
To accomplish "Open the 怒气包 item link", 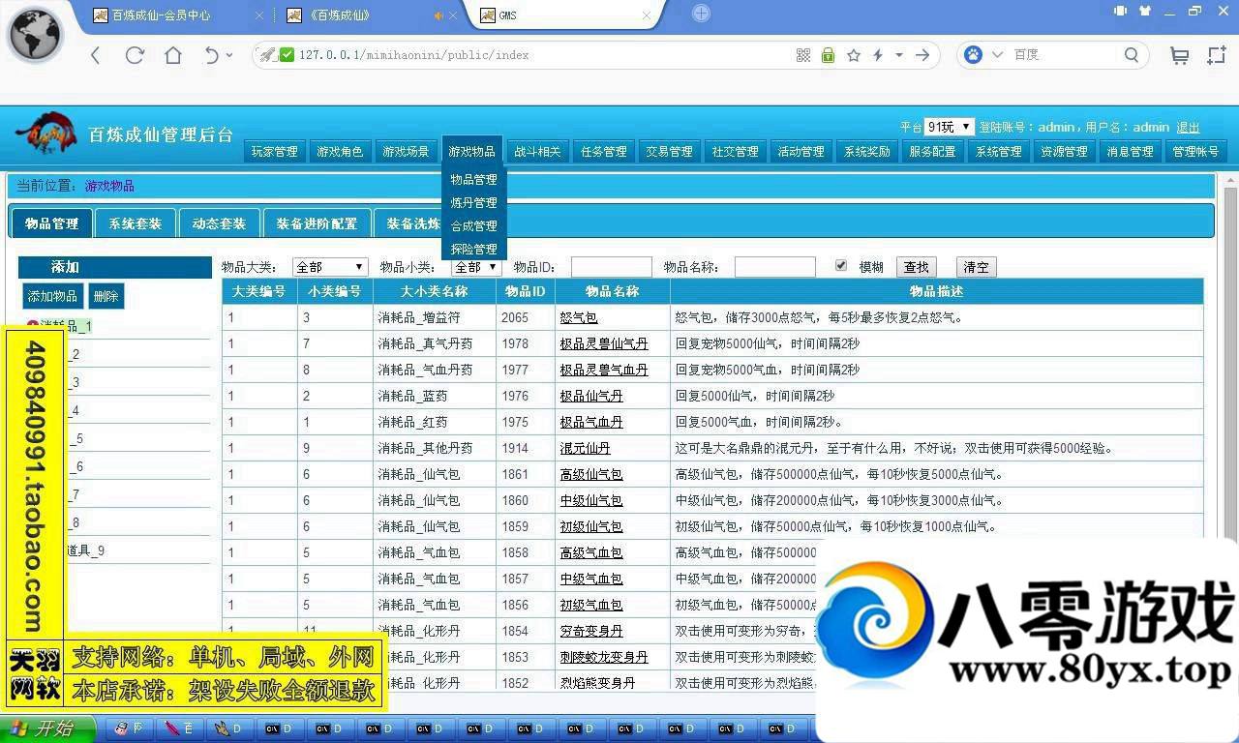I will tap(579, 317).
